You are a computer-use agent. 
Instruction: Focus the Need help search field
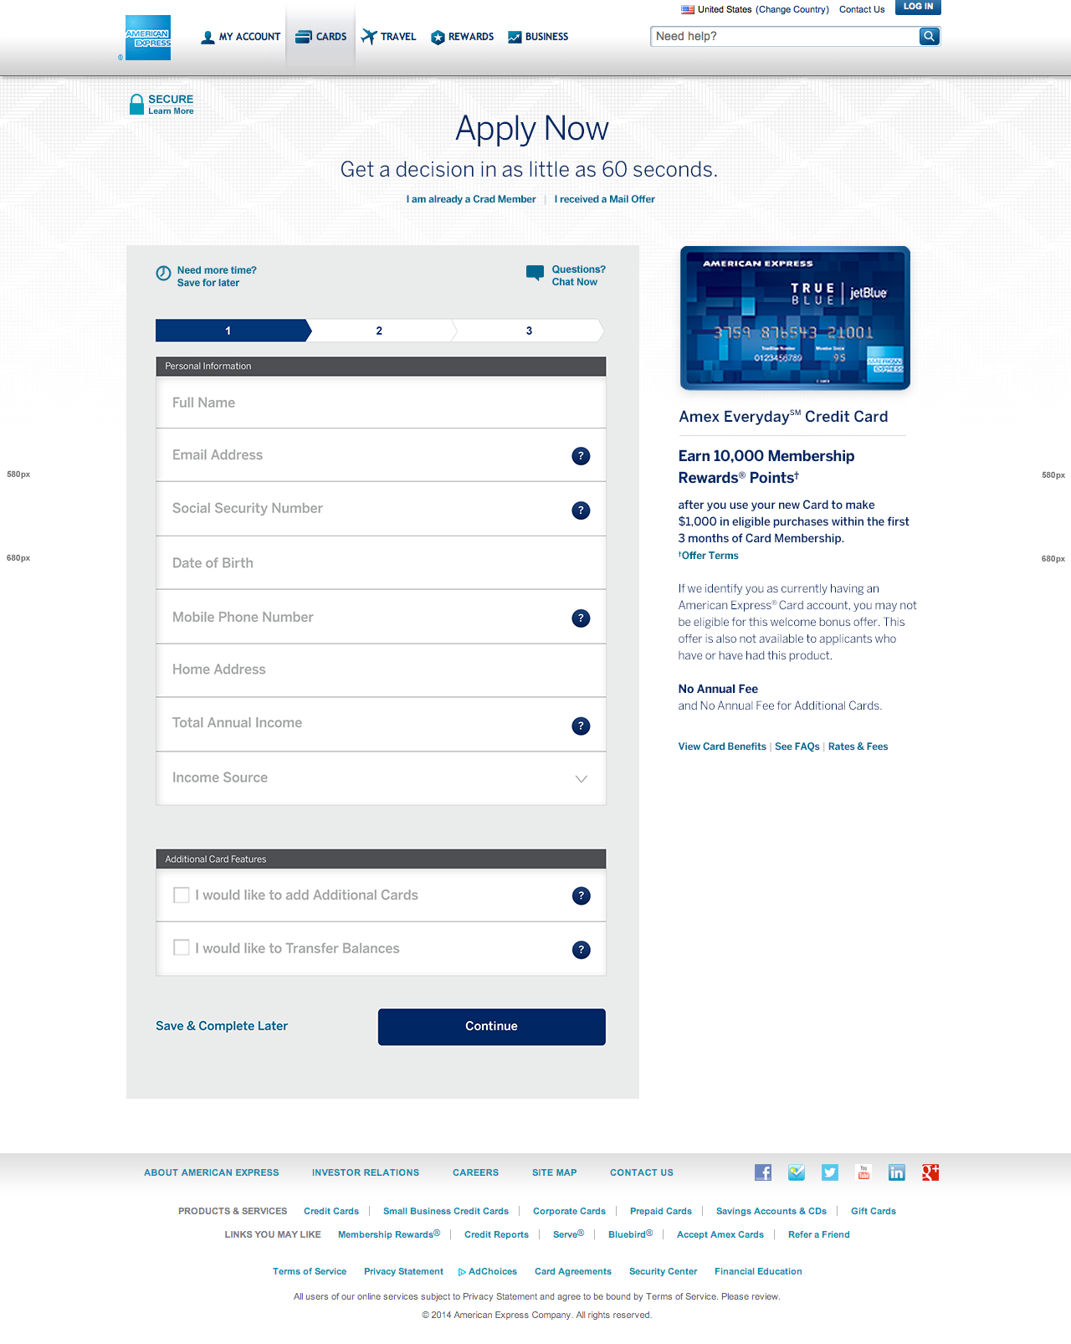pos(785,36)
